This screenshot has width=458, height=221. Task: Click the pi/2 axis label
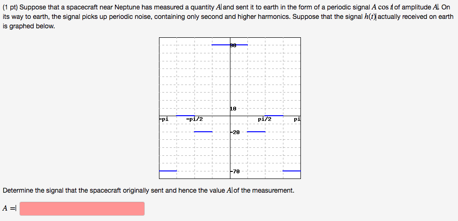coord(265,119)
